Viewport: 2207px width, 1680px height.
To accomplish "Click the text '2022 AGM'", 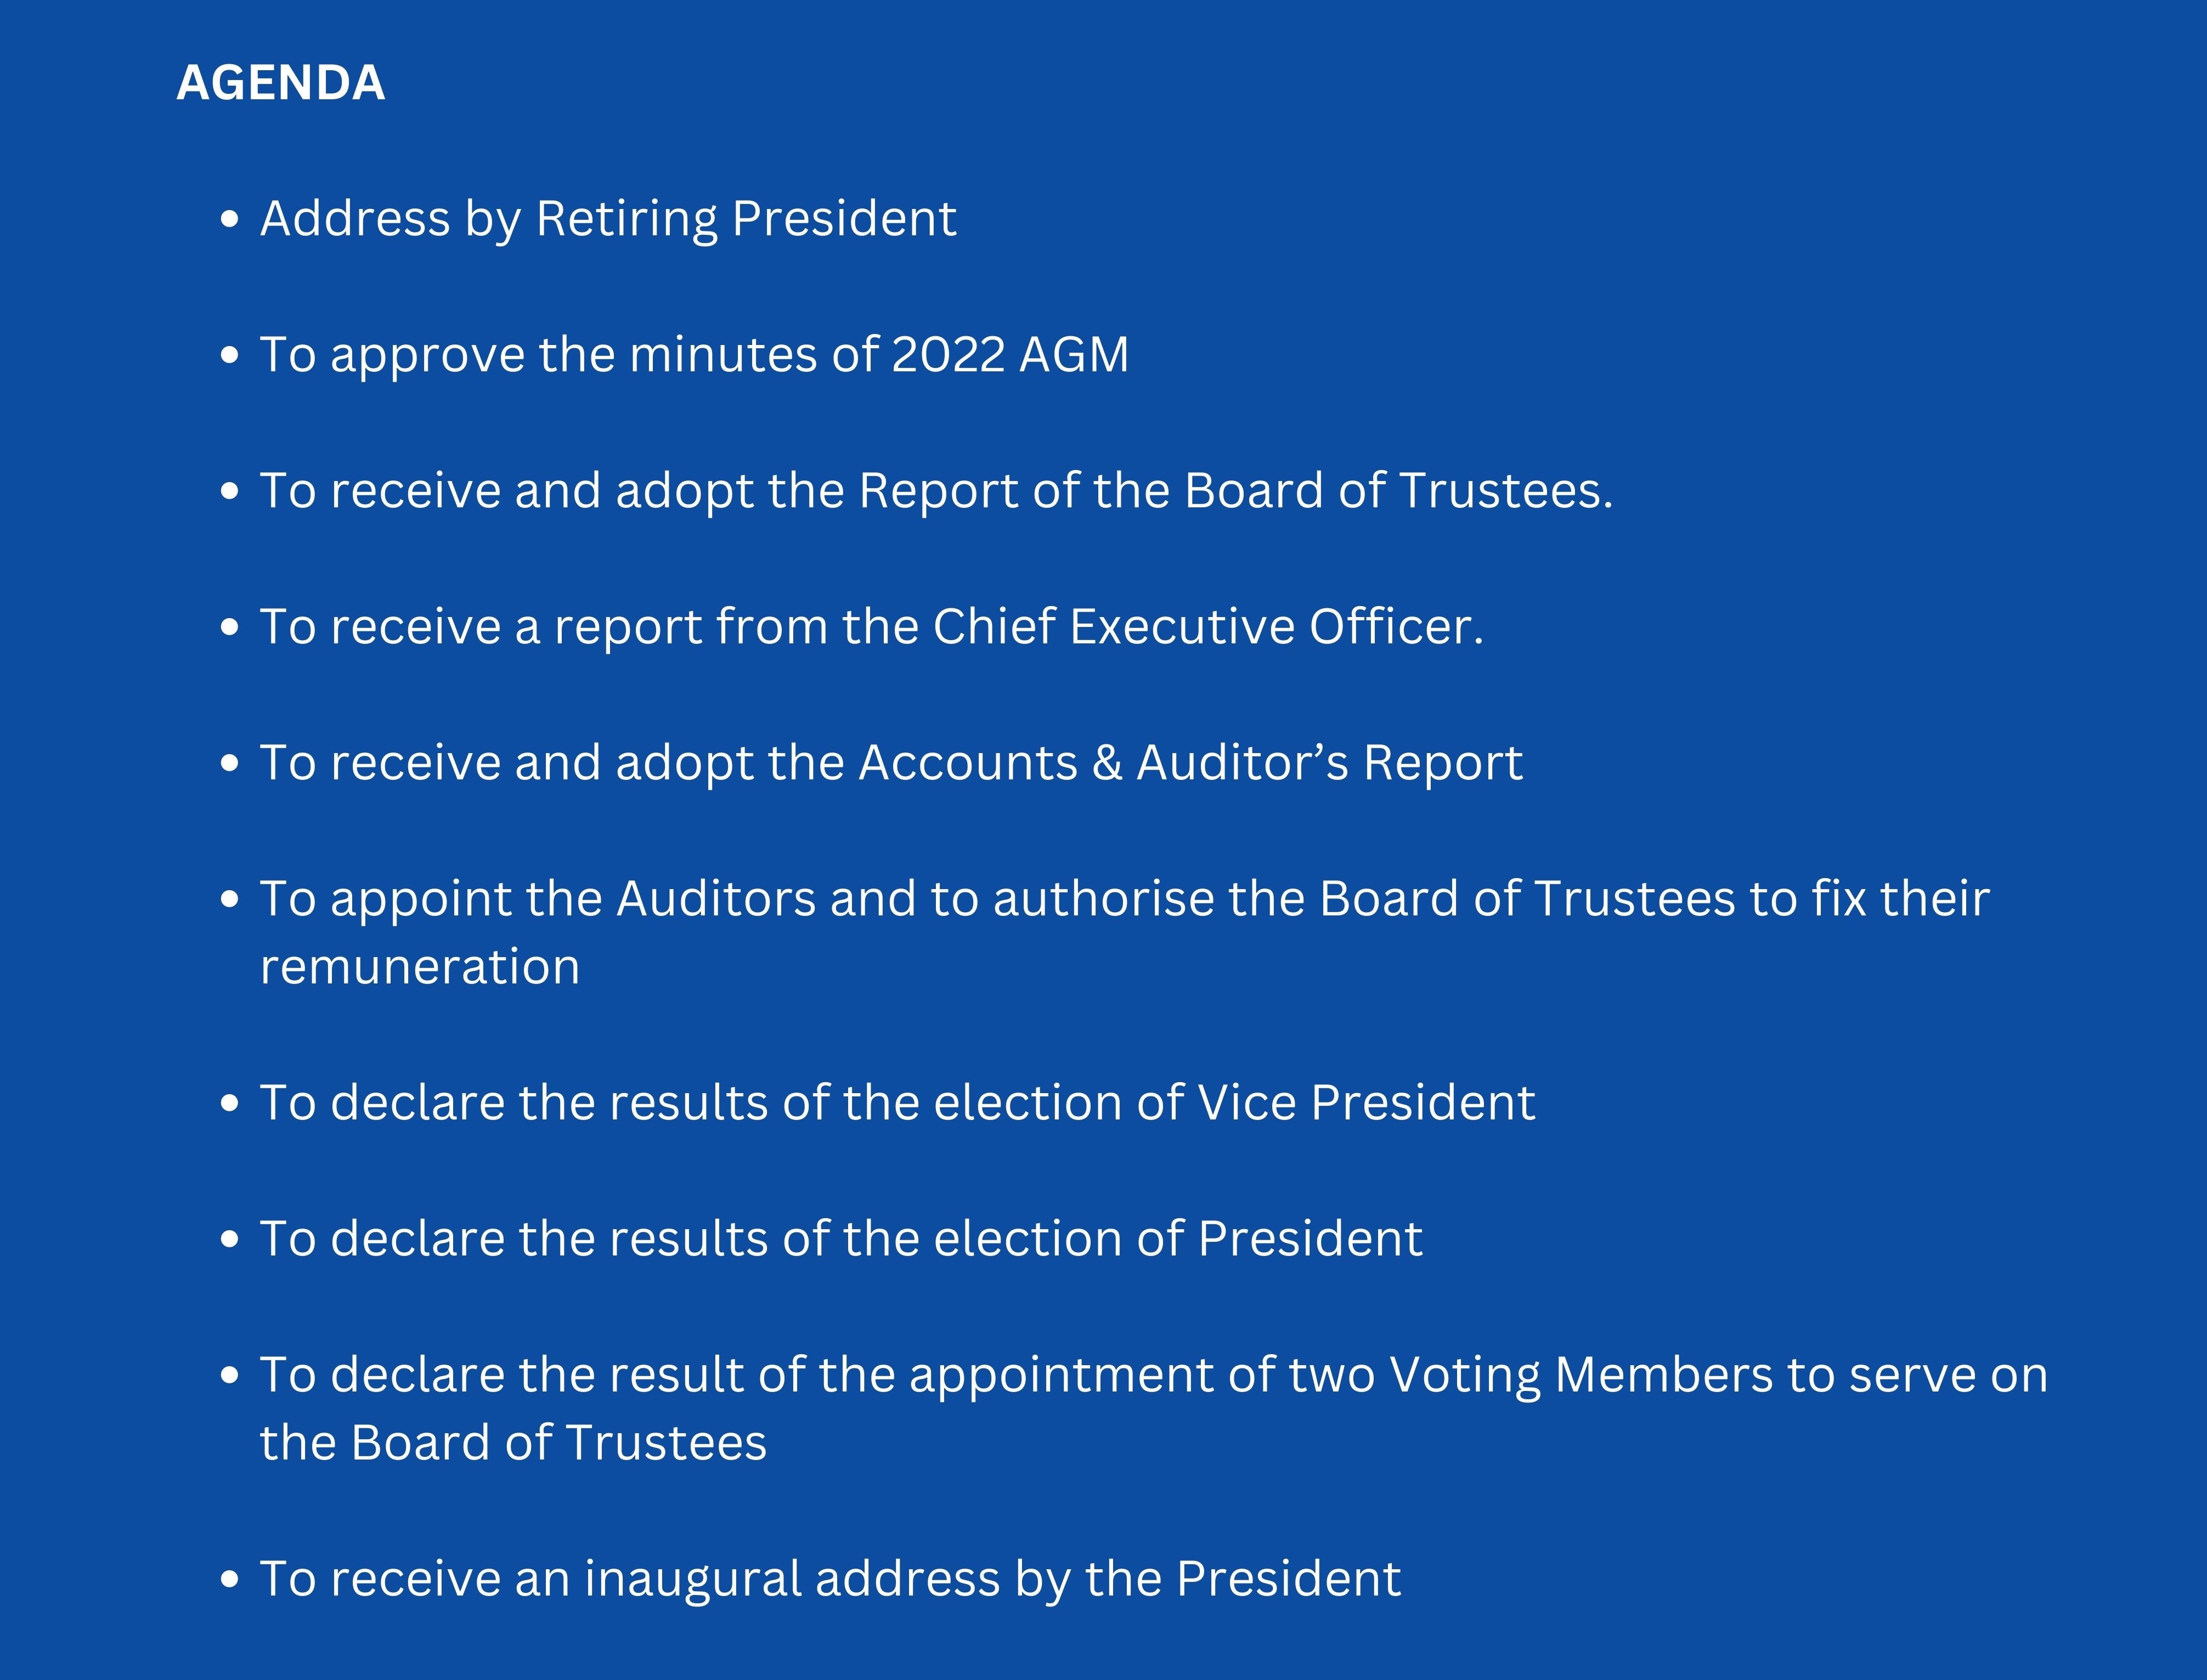I will coord(1010,355).
